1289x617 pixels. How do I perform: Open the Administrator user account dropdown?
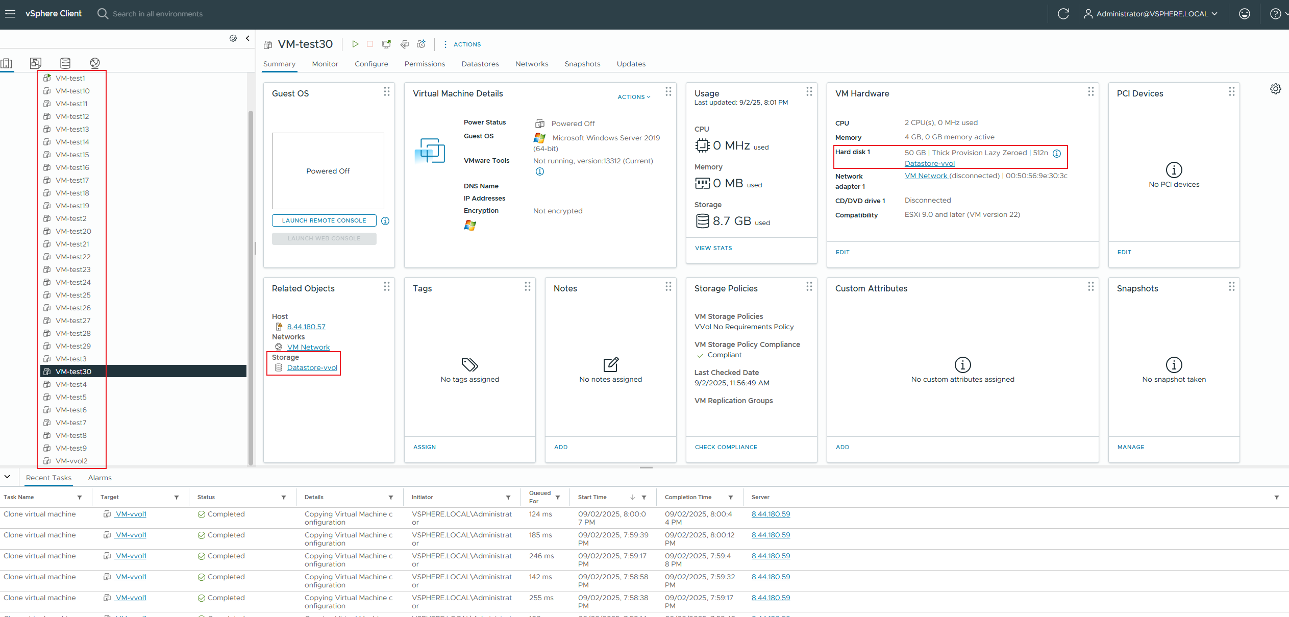coord(1150,14)
